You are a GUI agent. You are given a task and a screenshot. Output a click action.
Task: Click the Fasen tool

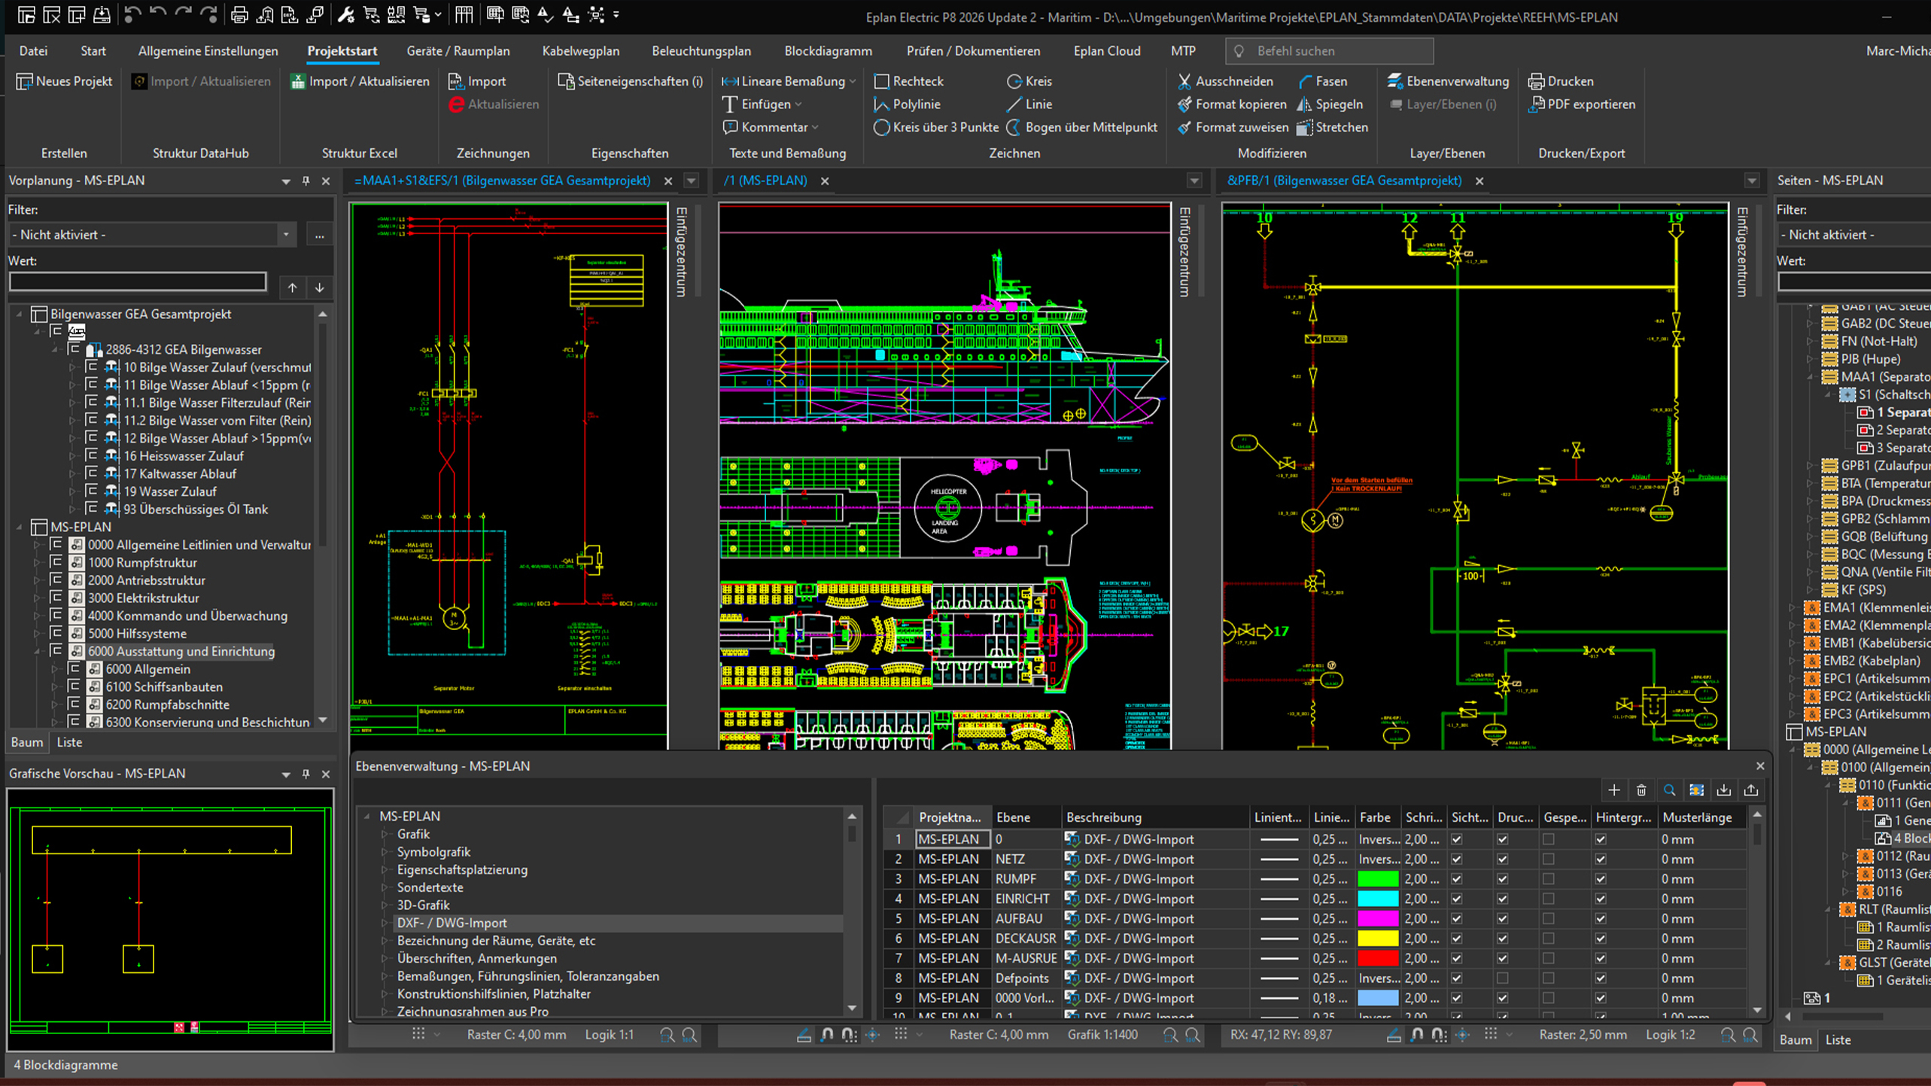[x=1323, y=81]
